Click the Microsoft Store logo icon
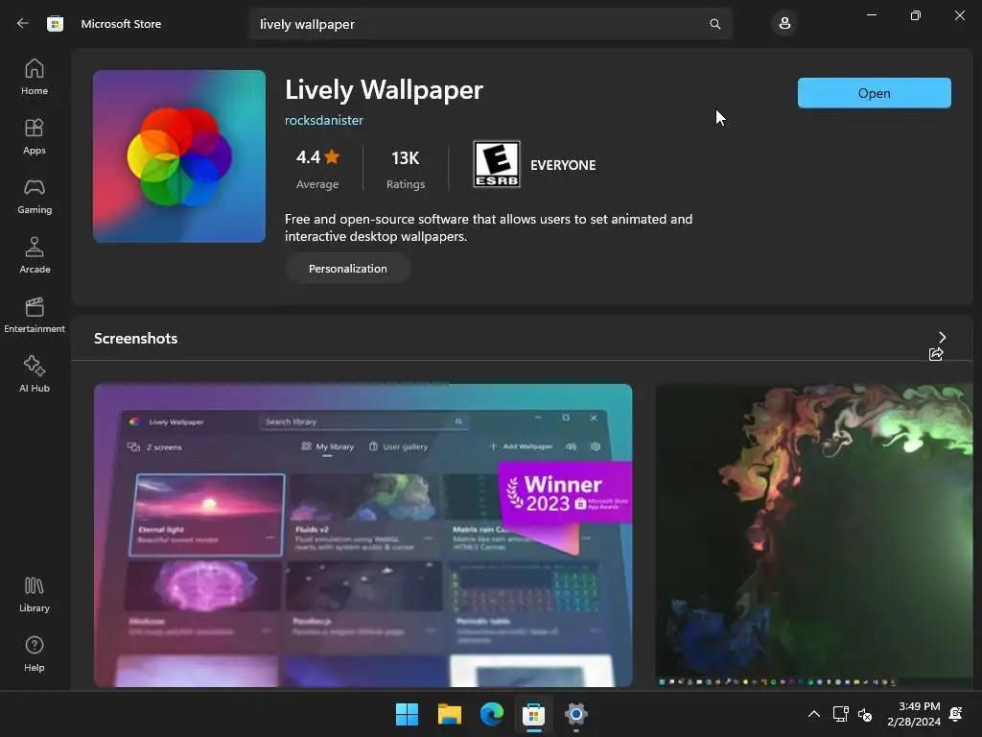Screen dimensions: 982x737 [x=55, y=23]
